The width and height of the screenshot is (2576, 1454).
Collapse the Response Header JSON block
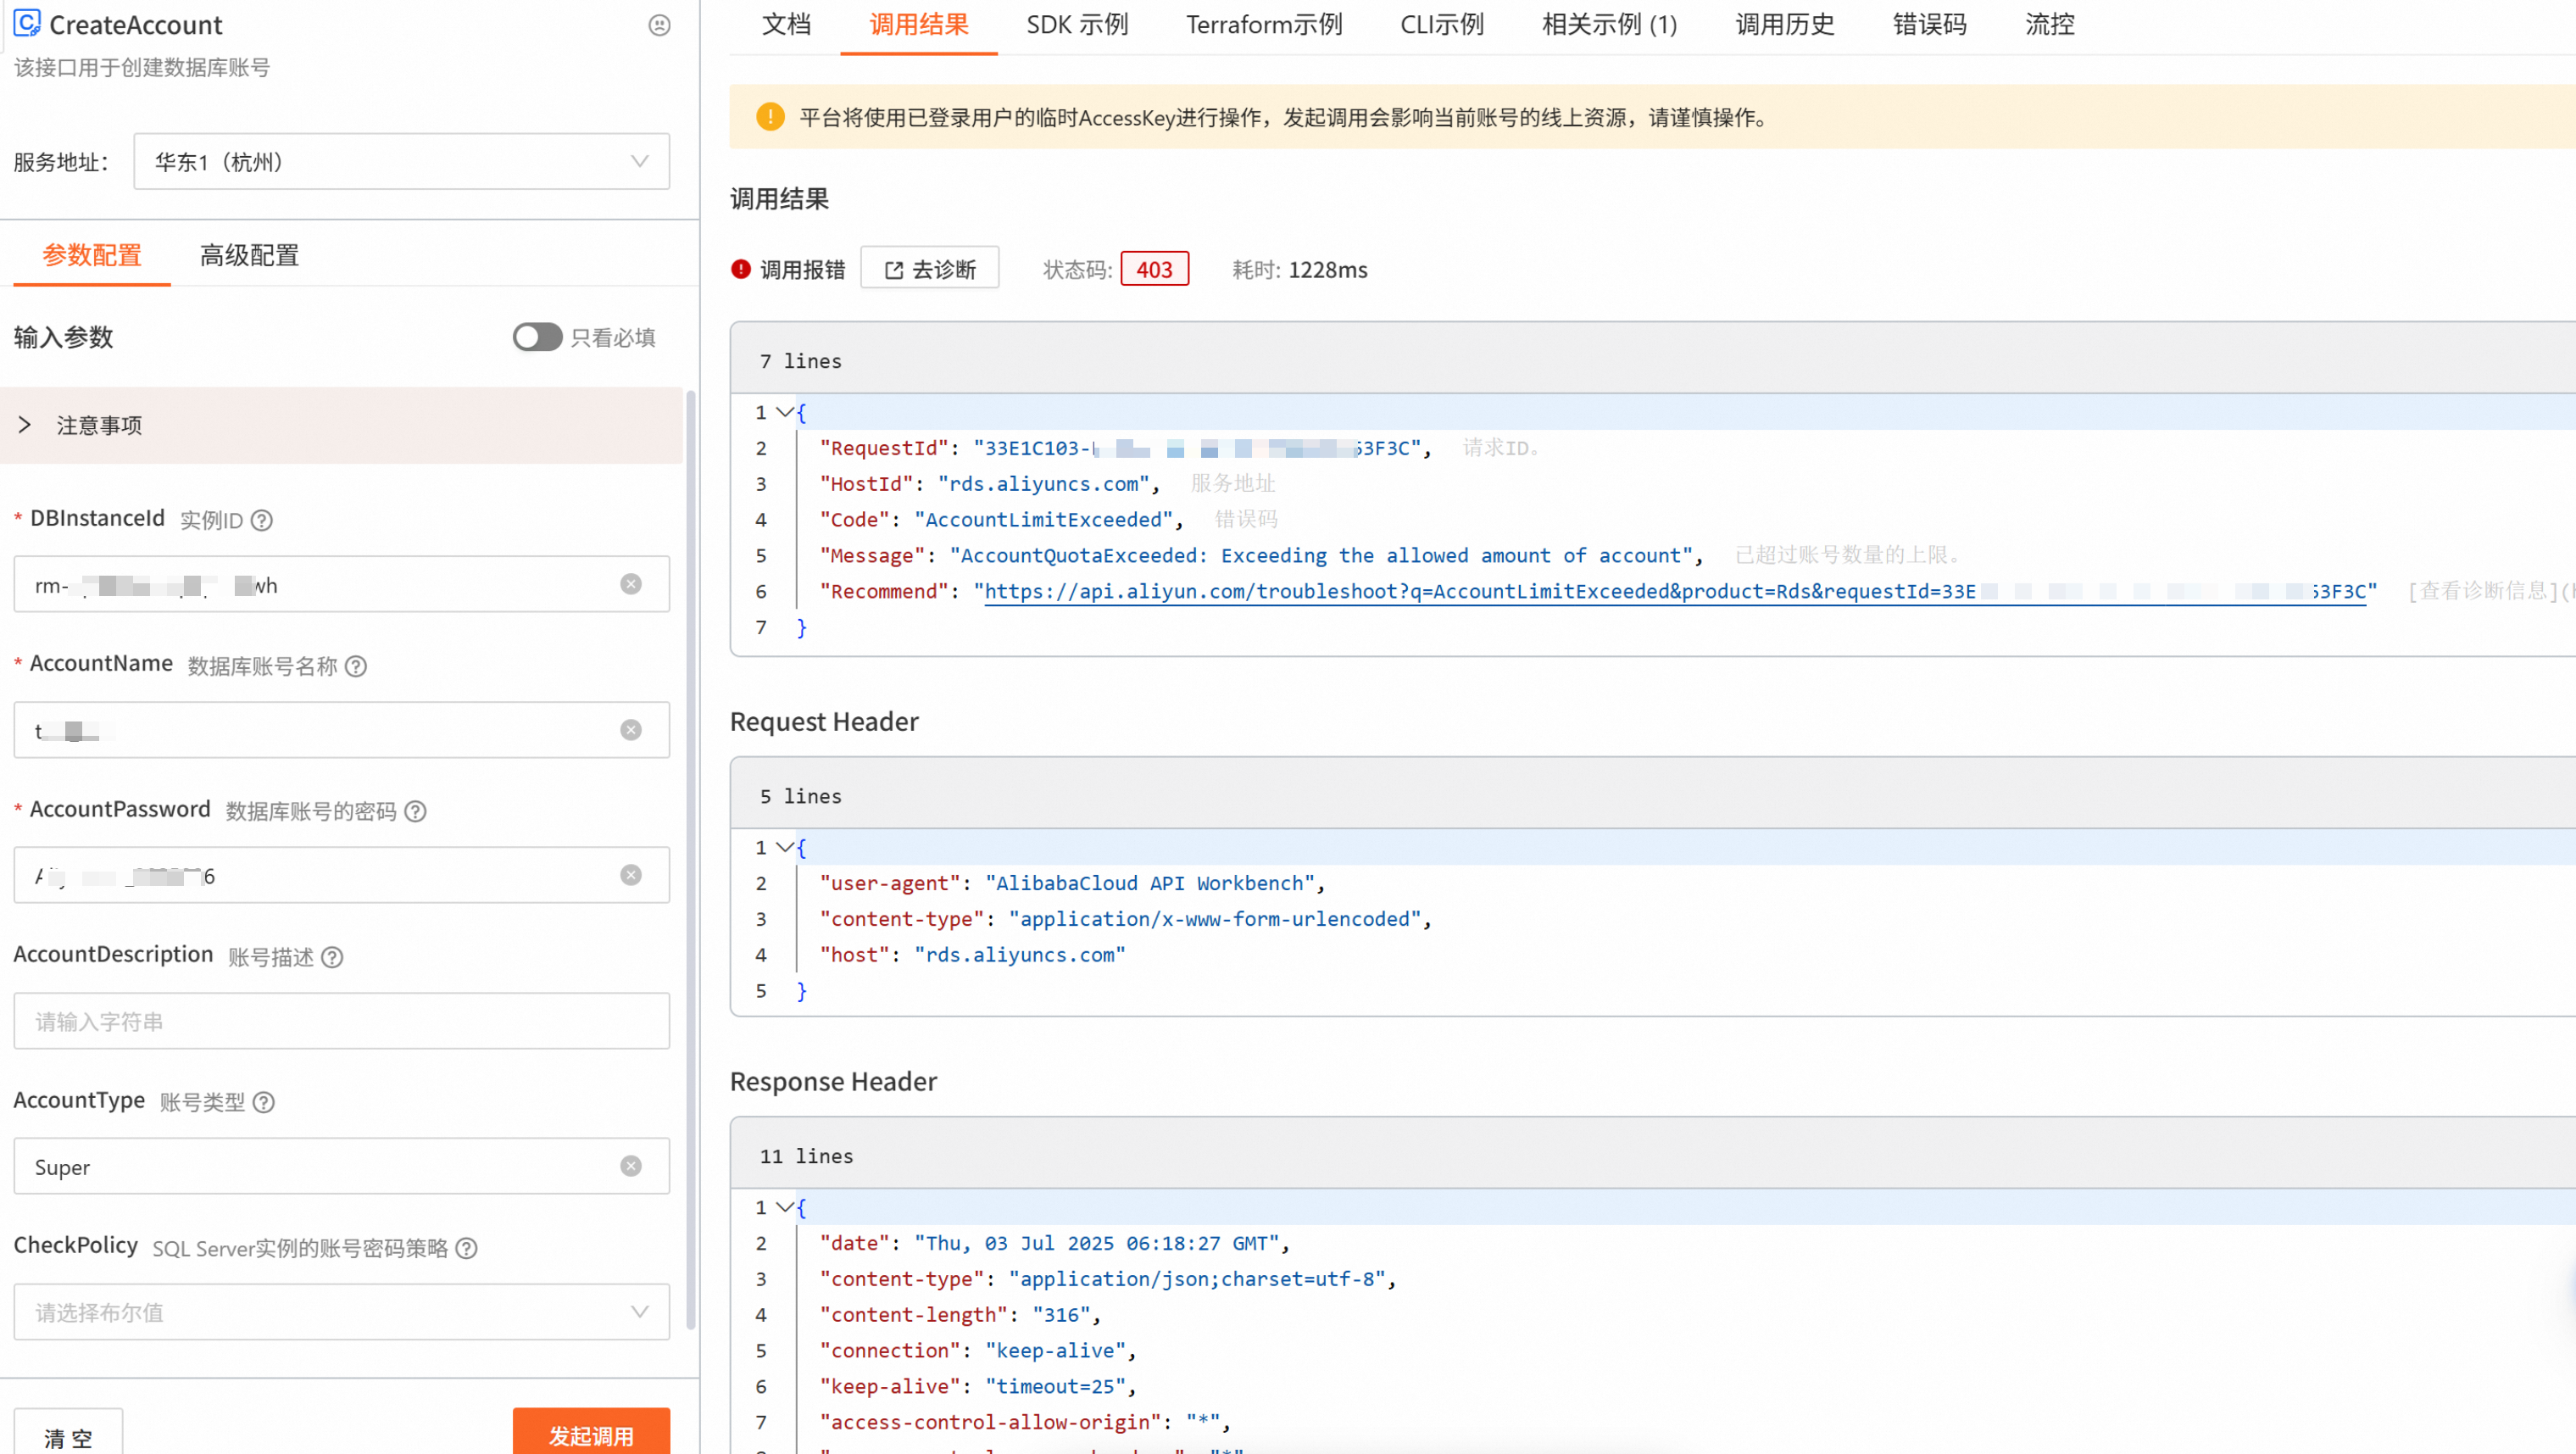coord(785,1207)
